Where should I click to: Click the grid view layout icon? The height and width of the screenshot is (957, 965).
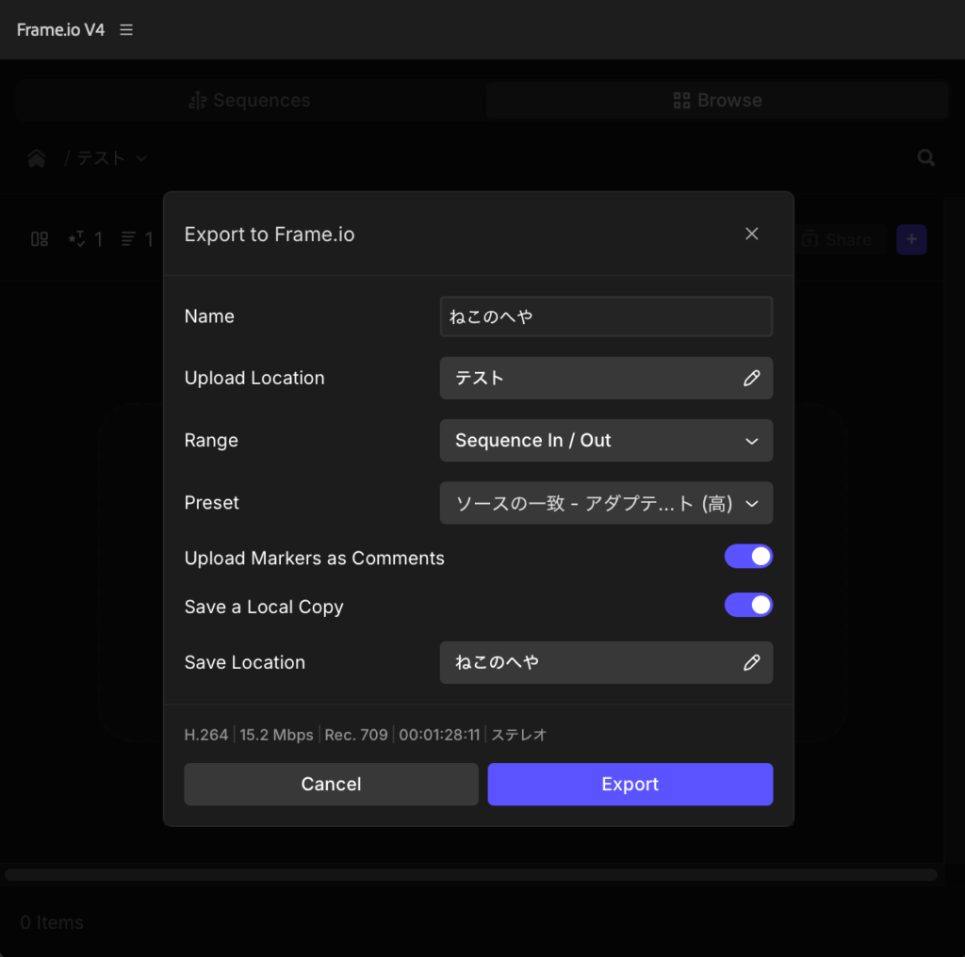click(40, 239)
